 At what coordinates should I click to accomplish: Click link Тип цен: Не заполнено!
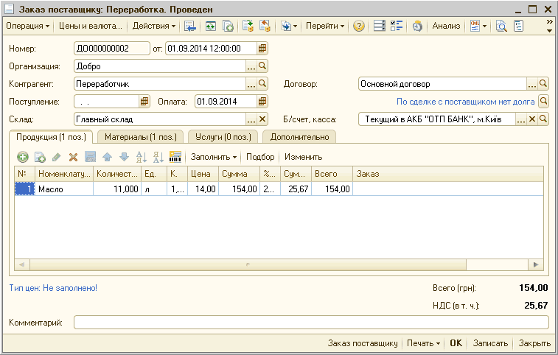[x=53, y=288]
